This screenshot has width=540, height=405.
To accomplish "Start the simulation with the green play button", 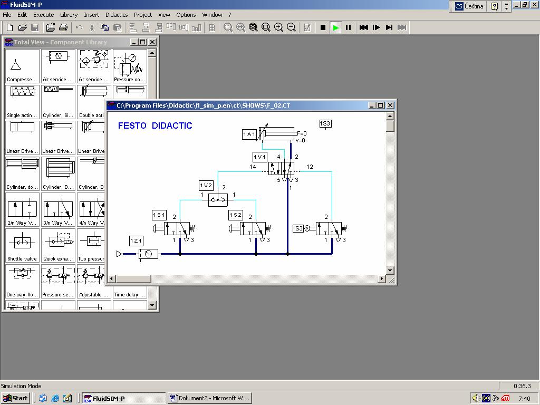I will tap(336, 27).
